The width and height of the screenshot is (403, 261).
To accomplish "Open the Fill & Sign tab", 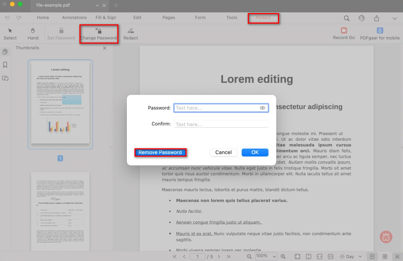I will (x=106, y=17).
